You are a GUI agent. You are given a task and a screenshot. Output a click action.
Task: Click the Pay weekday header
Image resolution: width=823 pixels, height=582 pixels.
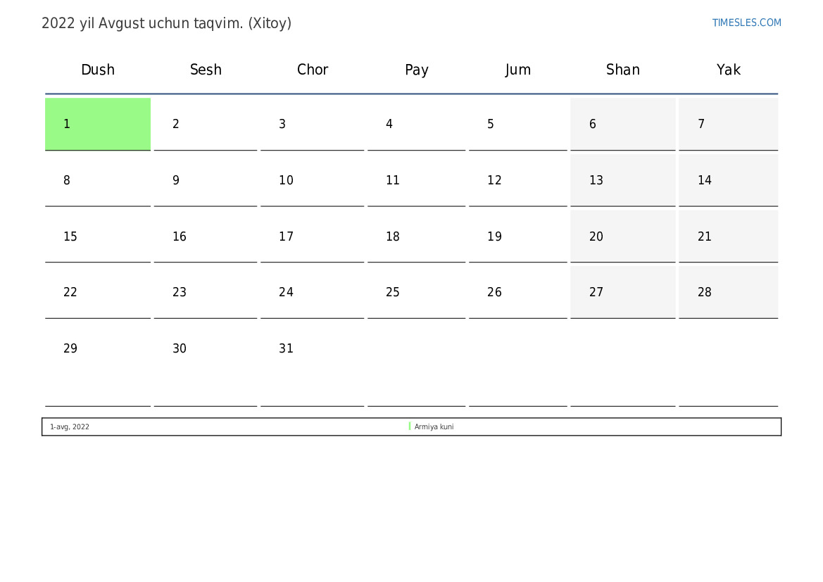coord(417,70)
